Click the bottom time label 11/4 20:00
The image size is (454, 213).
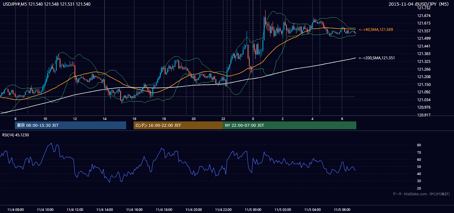[x=194, y=210]
